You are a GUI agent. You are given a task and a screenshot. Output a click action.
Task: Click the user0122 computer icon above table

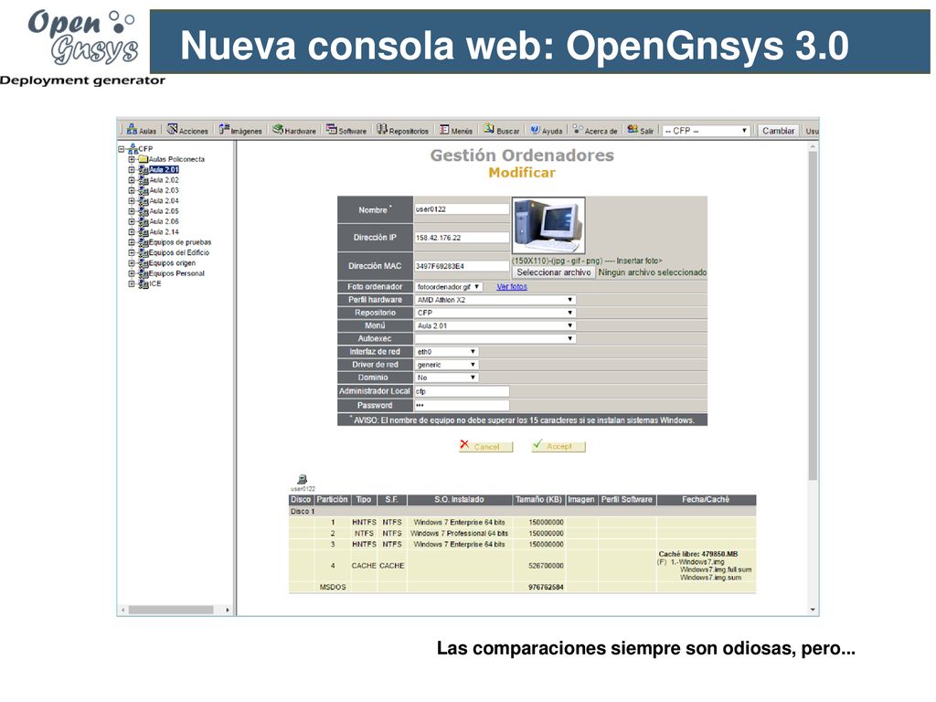click(x=302, y=479)
